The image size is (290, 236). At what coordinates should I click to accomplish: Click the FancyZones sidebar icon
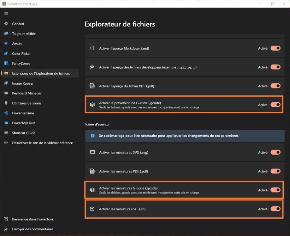click(x=6, y=64)
